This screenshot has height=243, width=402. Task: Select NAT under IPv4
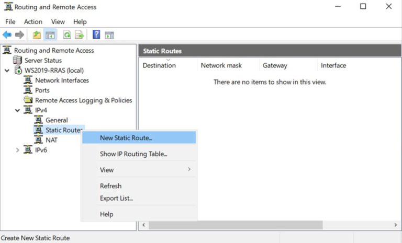coord(51,141)
